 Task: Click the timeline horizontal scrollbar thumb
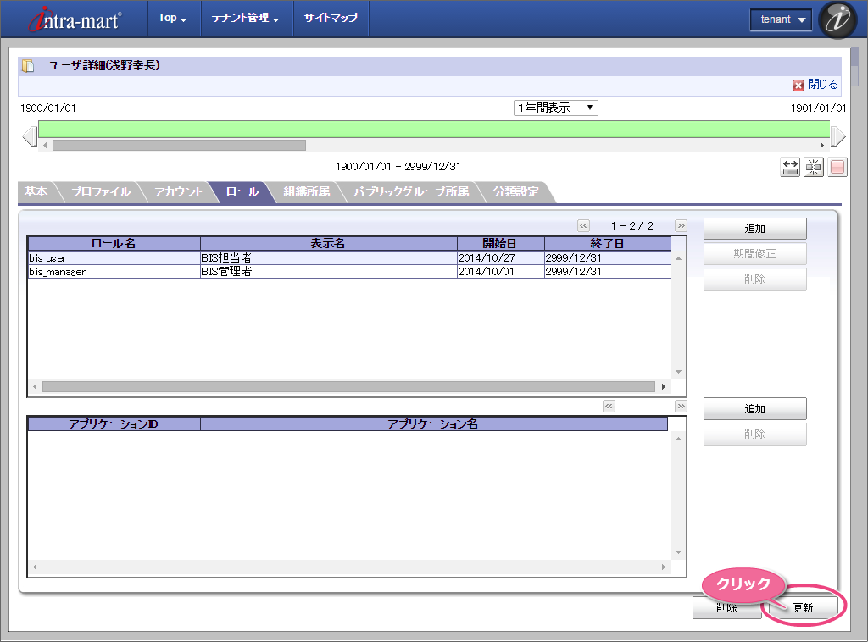tap(179, 145)
